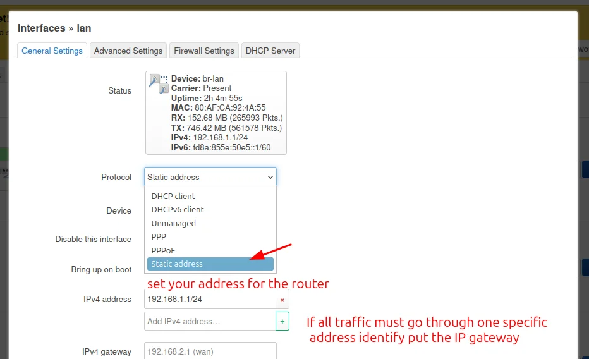
Task: Focus the Add IPv4 address field
Action: click(210, 321)
